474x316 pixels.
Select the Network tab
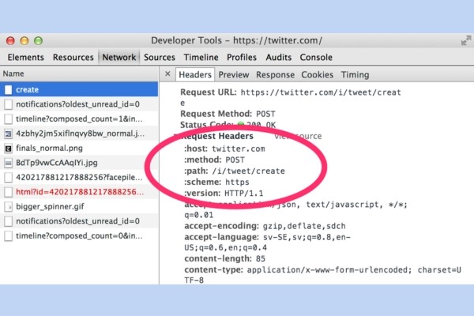coord(118,57)
